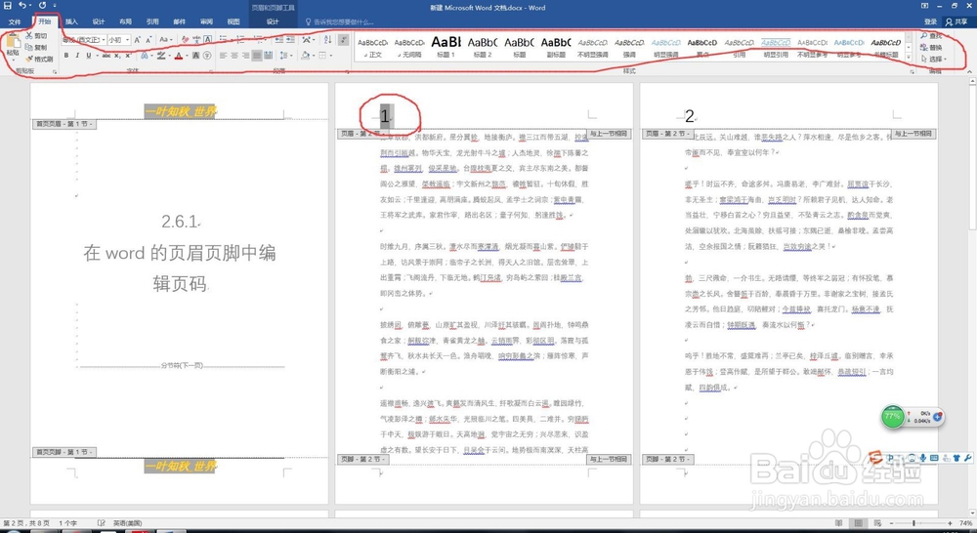Viewport: 977px width, 533px height.
Task: Open the 文件 file menu
Action: 15,21
